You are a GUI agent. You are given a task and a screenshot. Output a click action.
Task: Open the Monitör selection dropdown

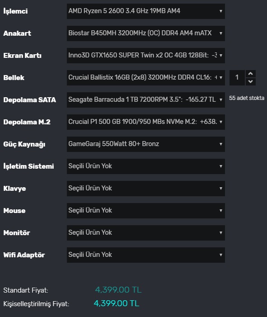tap(146, 233)
